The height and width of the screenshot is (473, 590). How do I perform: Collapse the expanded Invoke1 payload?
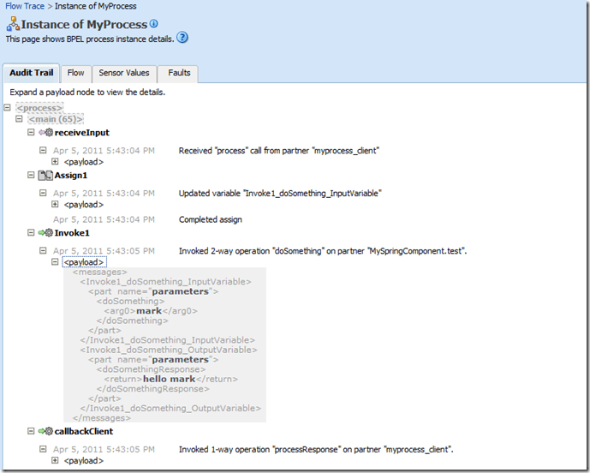coord(56,262)
